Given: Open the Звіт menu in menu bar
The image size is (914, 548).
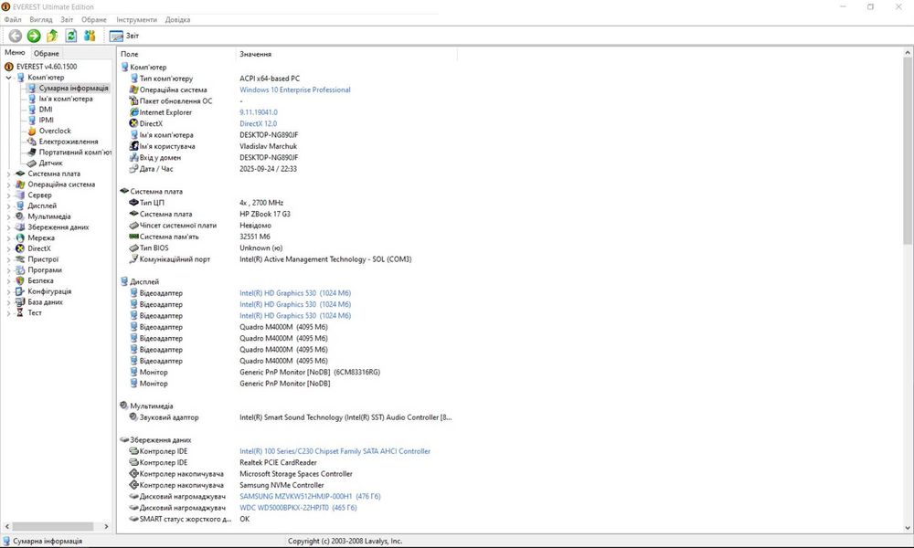Looking at the screenshot, I should coord(67,19).
